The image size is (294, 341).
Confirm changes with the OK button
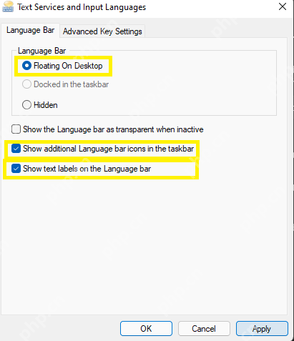tap(146, 329)
